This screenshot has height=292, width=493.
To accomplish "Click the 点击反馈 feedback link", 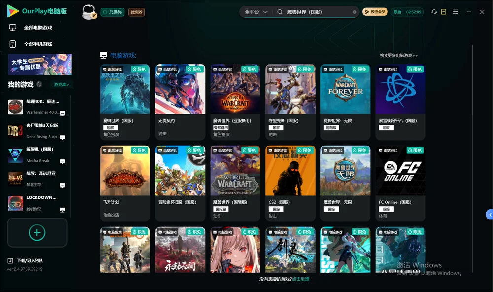I will (x=301, y=279).
